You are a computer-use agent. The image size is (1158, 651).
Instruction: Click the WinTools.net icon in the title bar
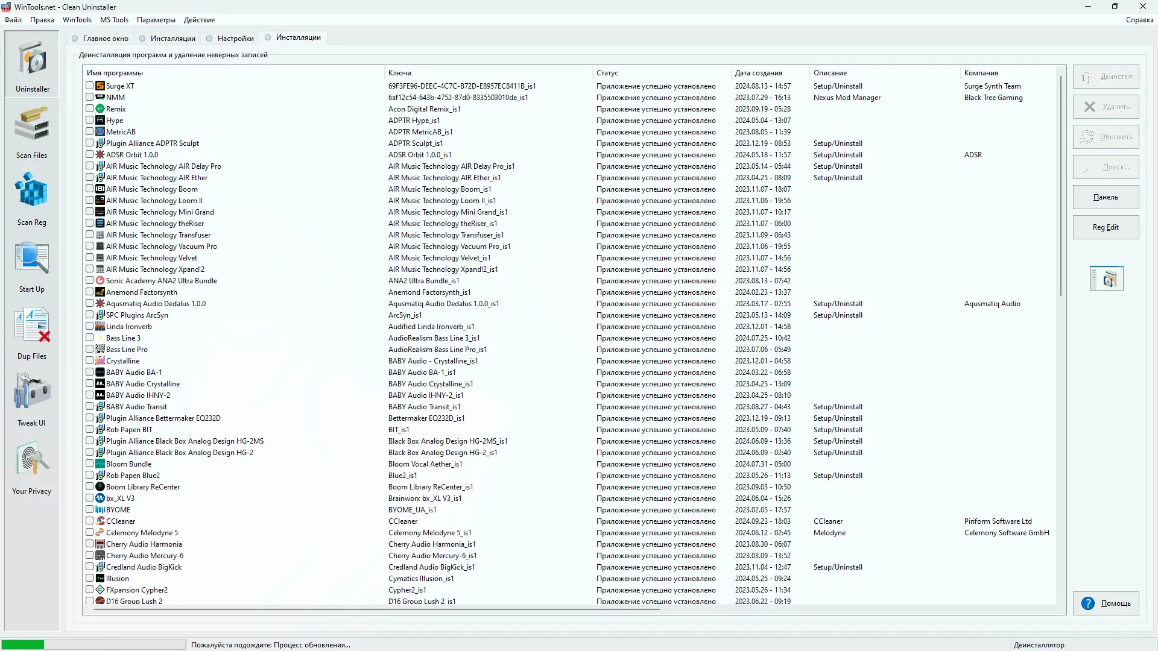click(x=6, y=7)
